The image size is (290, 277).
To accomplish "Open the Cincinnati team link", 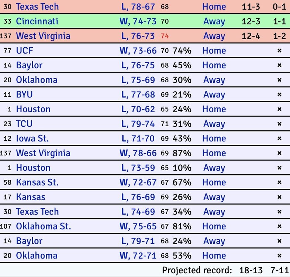I will [37, 21].
